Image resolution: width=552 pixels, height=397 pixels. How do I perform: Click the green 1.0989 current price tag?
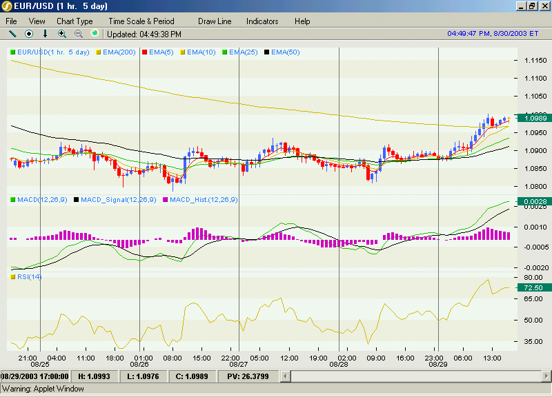click(533, 118)
